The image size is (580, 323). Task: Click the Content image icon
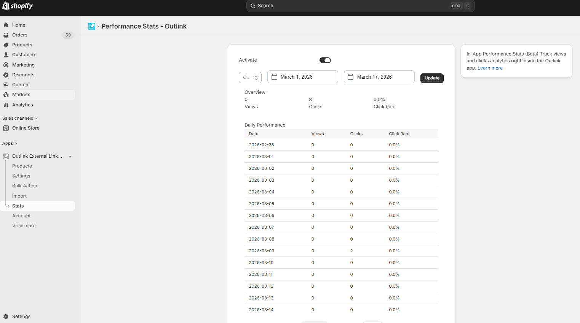[x=6, y=85]
